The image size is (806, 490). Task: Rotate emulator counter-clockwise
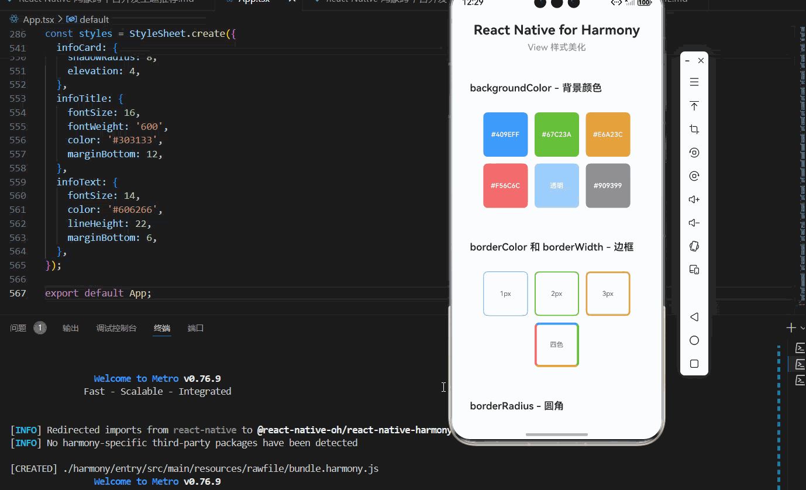(694, 153)
